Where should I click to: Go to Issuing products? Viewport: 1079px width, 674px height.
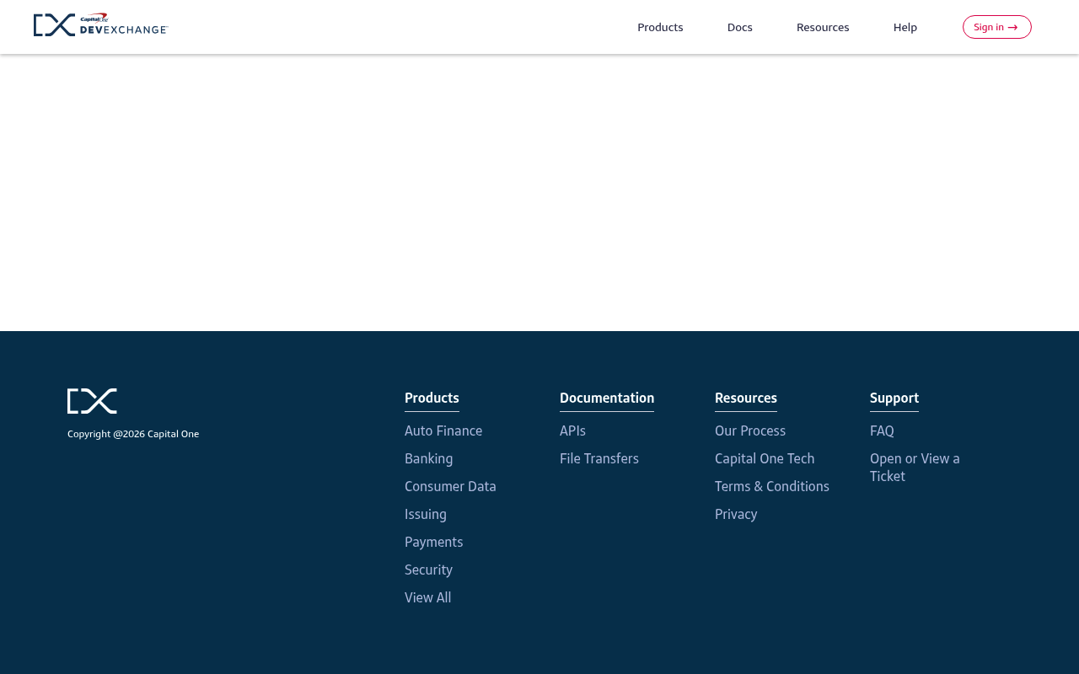(426, 514)
